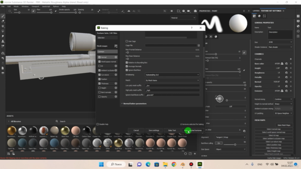Open settings gear for ID mesh map
Viewport: 301px width, 169px height.
116,66
